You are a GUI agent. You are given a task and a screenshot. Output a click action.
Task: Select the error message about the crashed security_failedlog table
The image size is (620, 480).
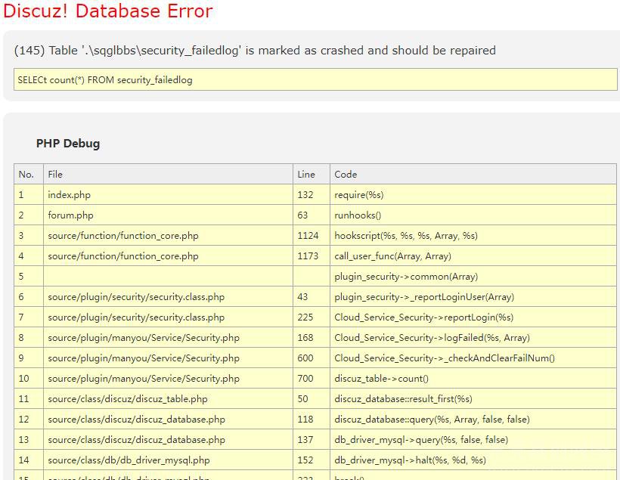coord(255,51)
